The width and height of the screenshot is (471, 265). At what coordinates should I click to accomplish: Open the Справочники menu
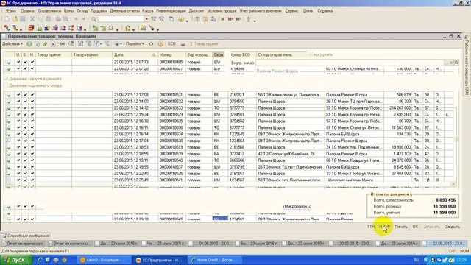point(49,11)
